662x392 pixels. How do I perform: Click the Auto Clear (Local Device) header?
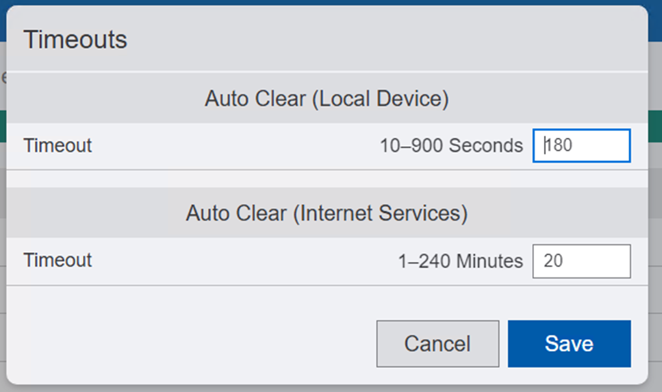tap(327, 99)
